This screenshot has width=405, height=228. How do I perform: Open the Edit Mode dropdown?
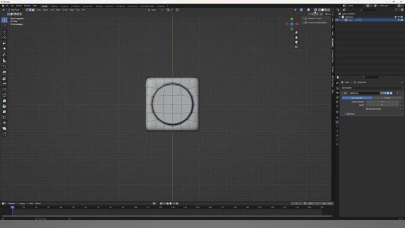[x=16, y=10]
